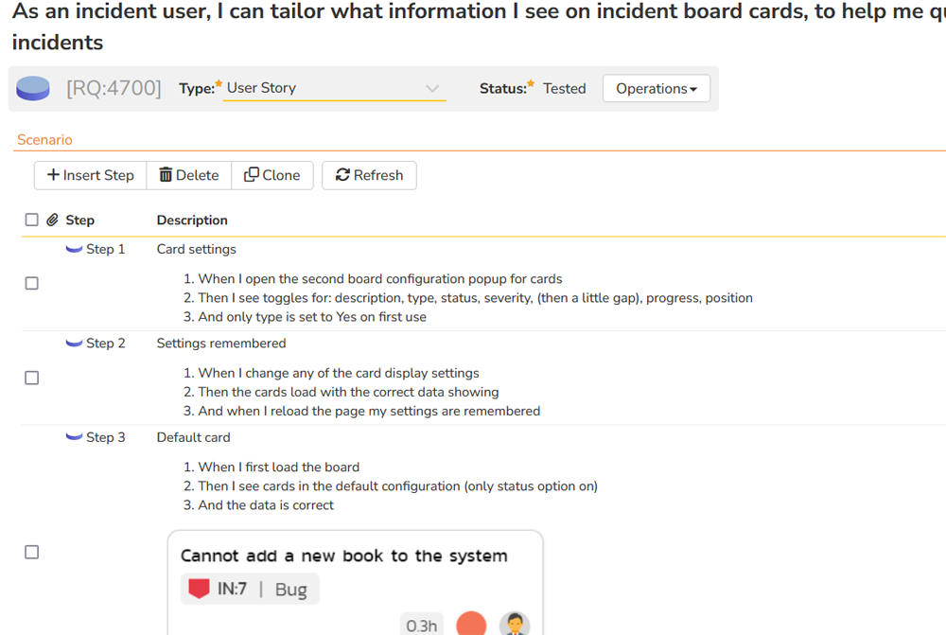Clone the selected step
The width and height of the screenshot is (946, 635).
click(x=272, y=175)
